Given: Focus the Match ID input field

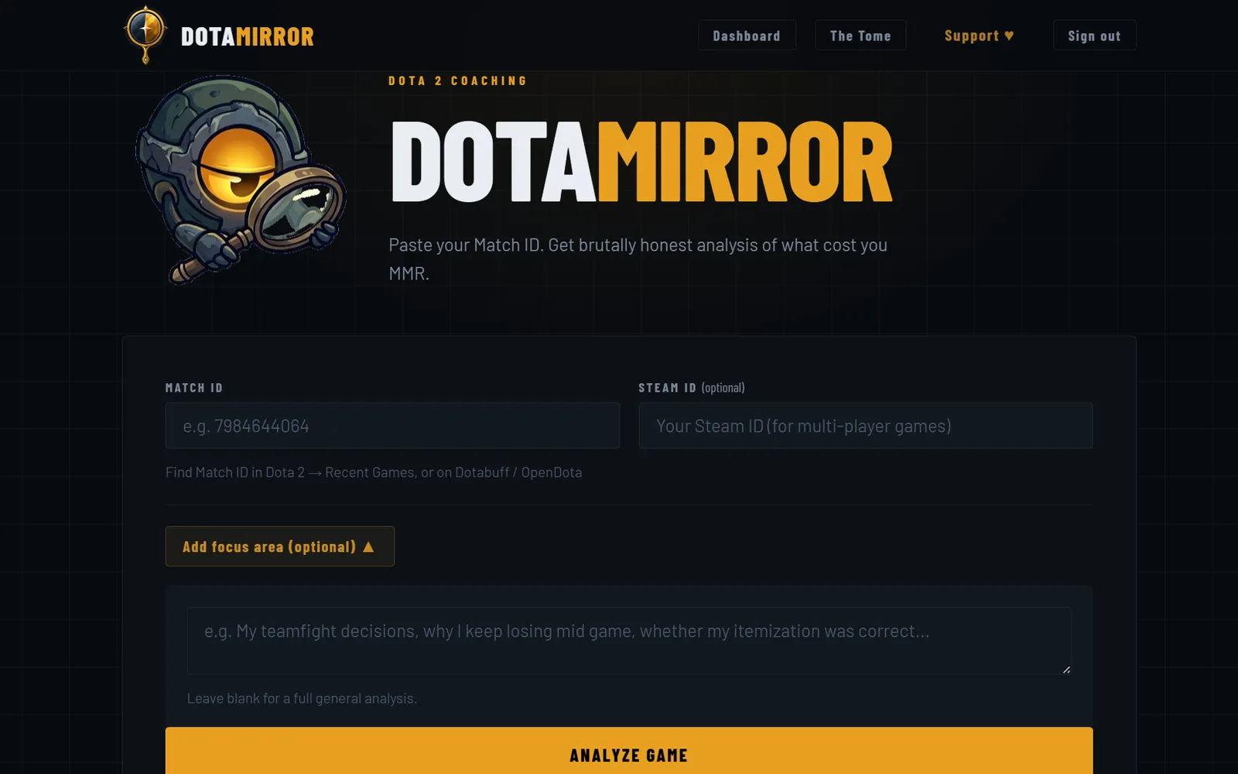Looking at the screenshot, I should point(392,426).
